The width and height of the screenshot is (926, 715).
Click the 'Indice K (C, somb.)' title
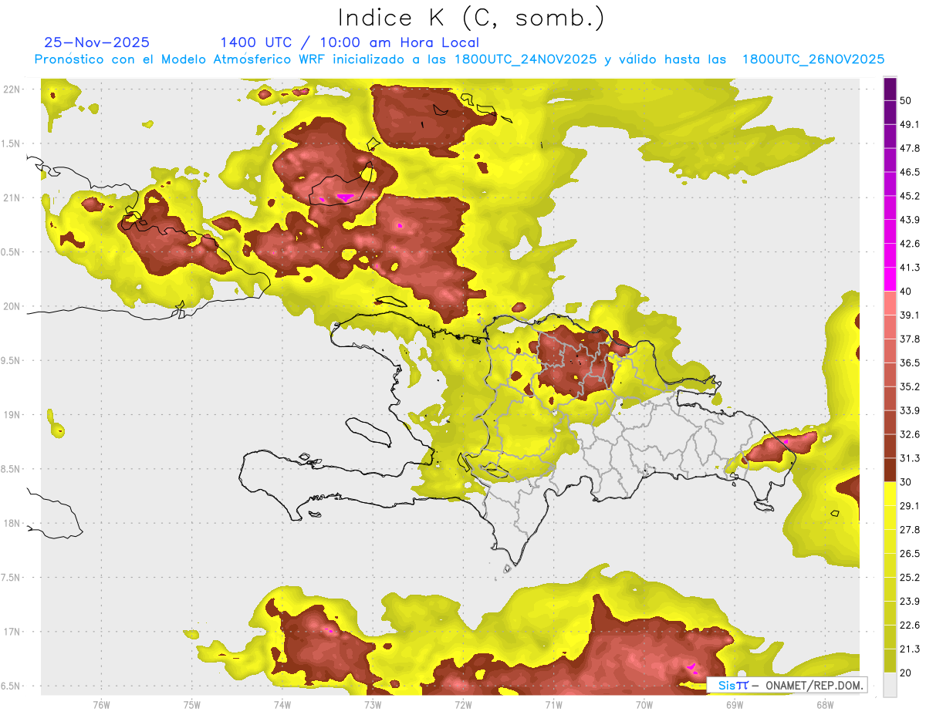[471, 17]
